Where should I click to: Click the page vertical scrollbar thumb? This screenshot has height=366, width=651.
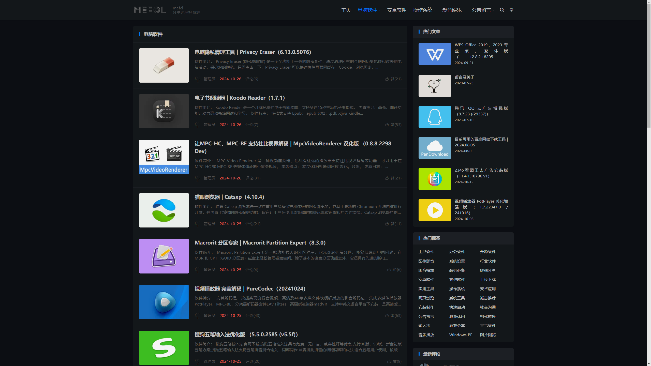tap(649, 66)
